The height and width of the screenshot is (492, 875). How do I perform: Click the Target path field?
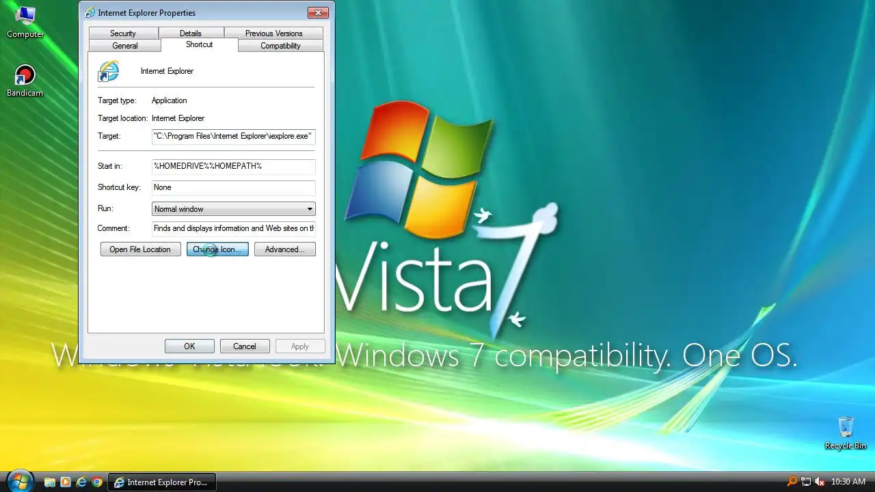click(233, 136)
